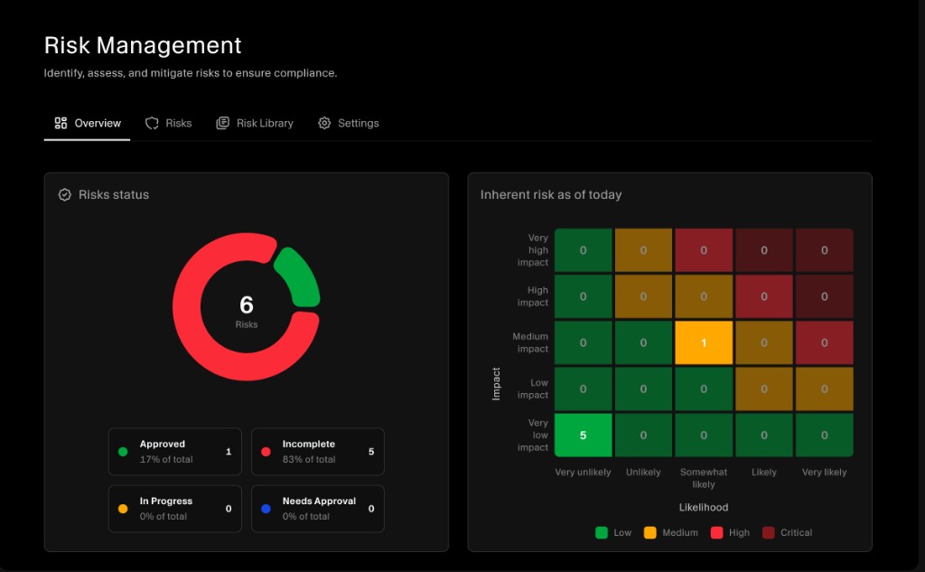Click the Very high impact, Somewhat likely cell
925x572 pixels.
coord(704,250)
